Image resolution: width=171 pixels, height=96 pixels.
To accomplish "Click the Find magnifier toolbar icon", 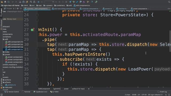I will click(31, 2).
